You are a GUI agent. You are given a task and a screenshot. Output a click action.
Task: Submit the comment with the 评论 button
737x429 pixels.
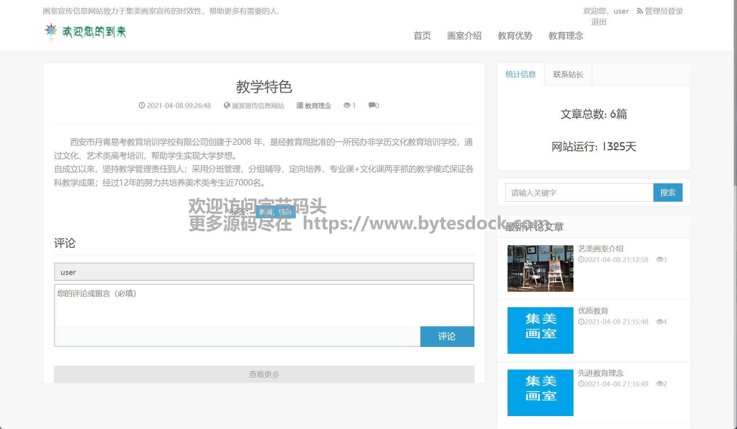coord(447,336)
